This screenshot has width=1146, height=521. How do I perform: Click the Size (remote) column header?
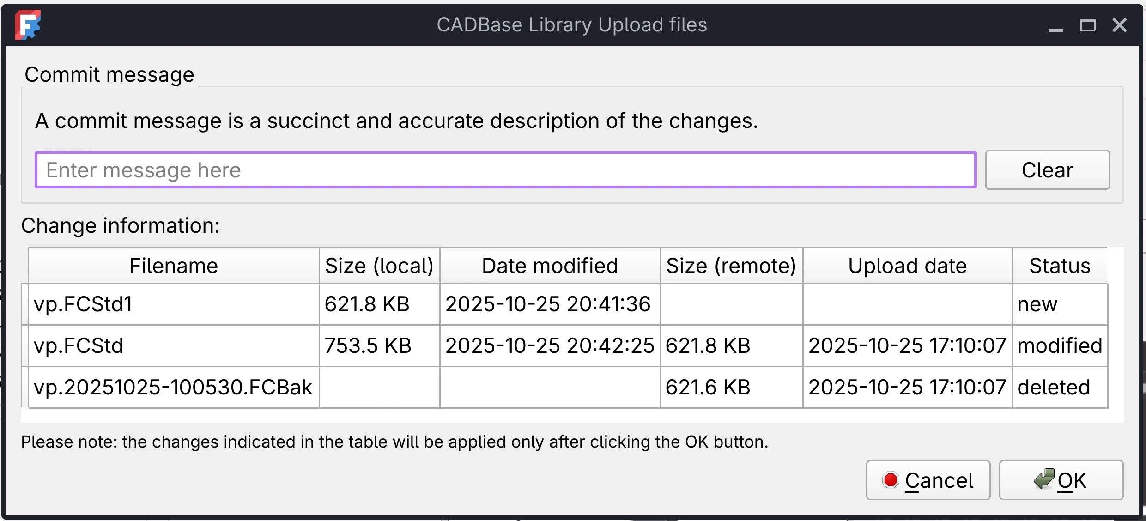pyautogui.click(x=731, y=265)
